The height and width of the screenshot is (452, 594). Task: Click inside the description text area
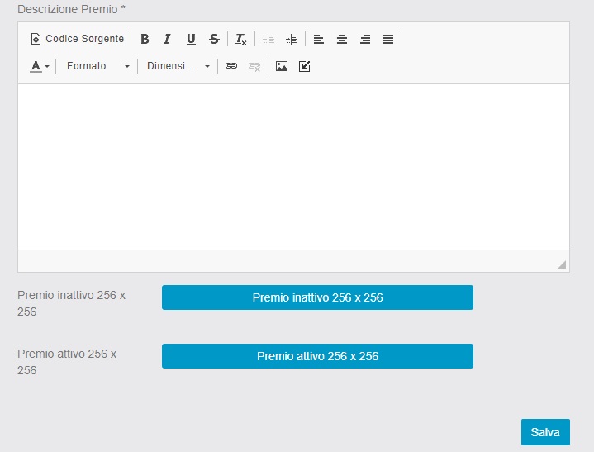tap(293, 165)
